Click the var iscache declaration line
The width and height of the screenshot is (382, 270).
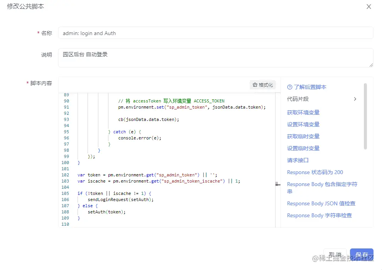pyautogui.click(x=159, y=181)
